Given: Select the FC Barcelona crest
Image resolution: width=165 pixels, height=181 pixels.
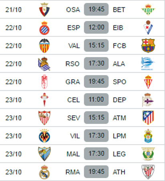Looking at the screenshot, I should 148,45.
